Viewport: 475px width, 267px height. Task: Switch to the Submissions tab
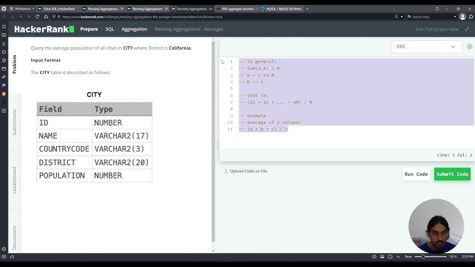click(x=15, y=122)
